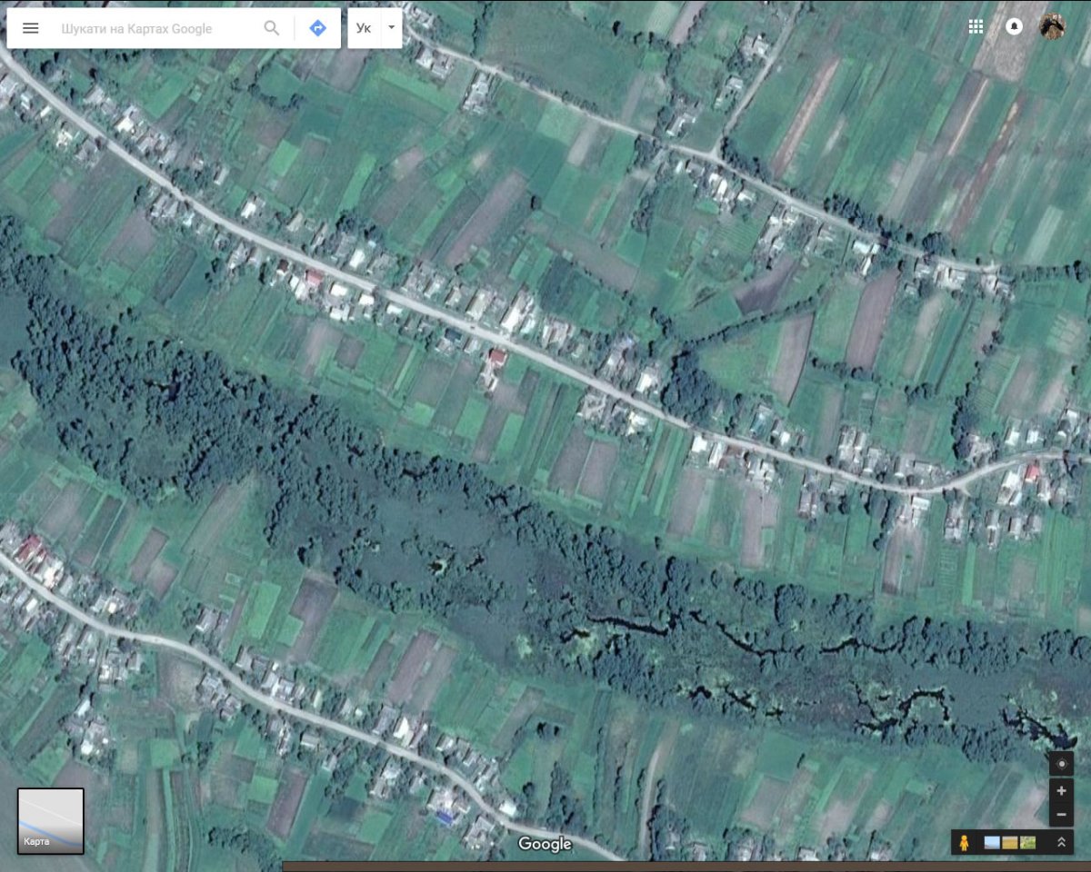
Task: Click the Google logo at bottom
Action: 545,844
